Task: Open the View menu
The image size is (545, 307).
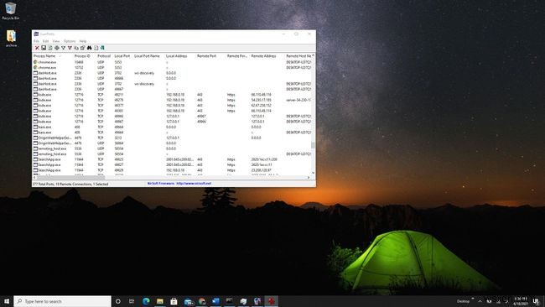Action: [x=56, y=41]
